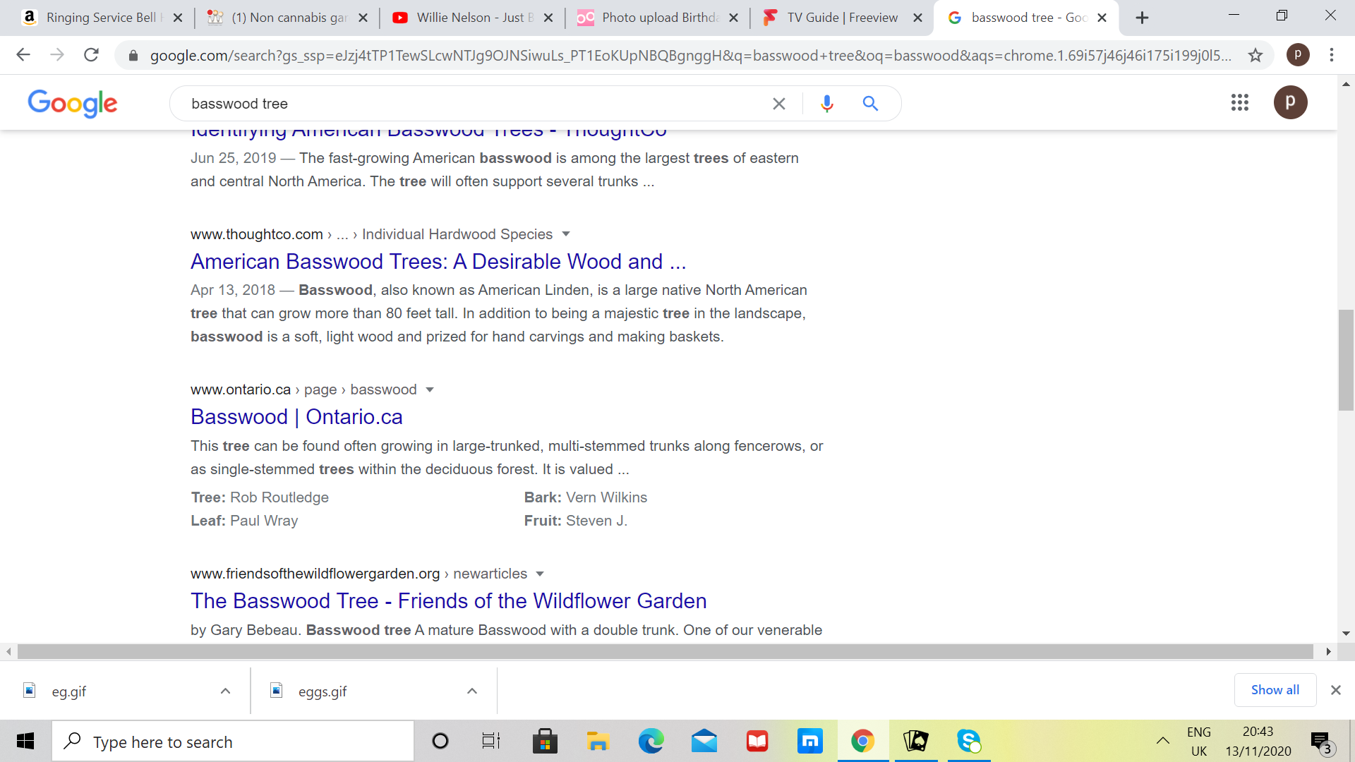Close the downloads bar
This screenshot has width=1355, height=762.
tap(1335, 690)
